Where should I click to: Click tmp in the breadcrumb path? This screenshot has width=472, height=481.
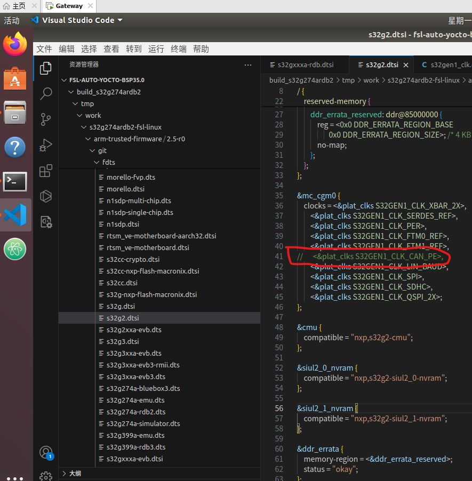(x=348, y=81)
